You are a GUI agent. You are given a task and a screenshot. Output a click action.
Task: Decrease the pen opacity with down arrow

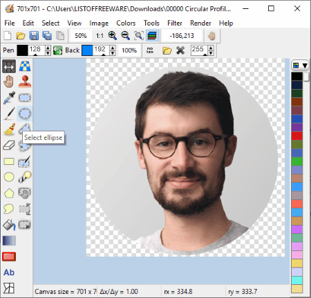coord(48,53)
